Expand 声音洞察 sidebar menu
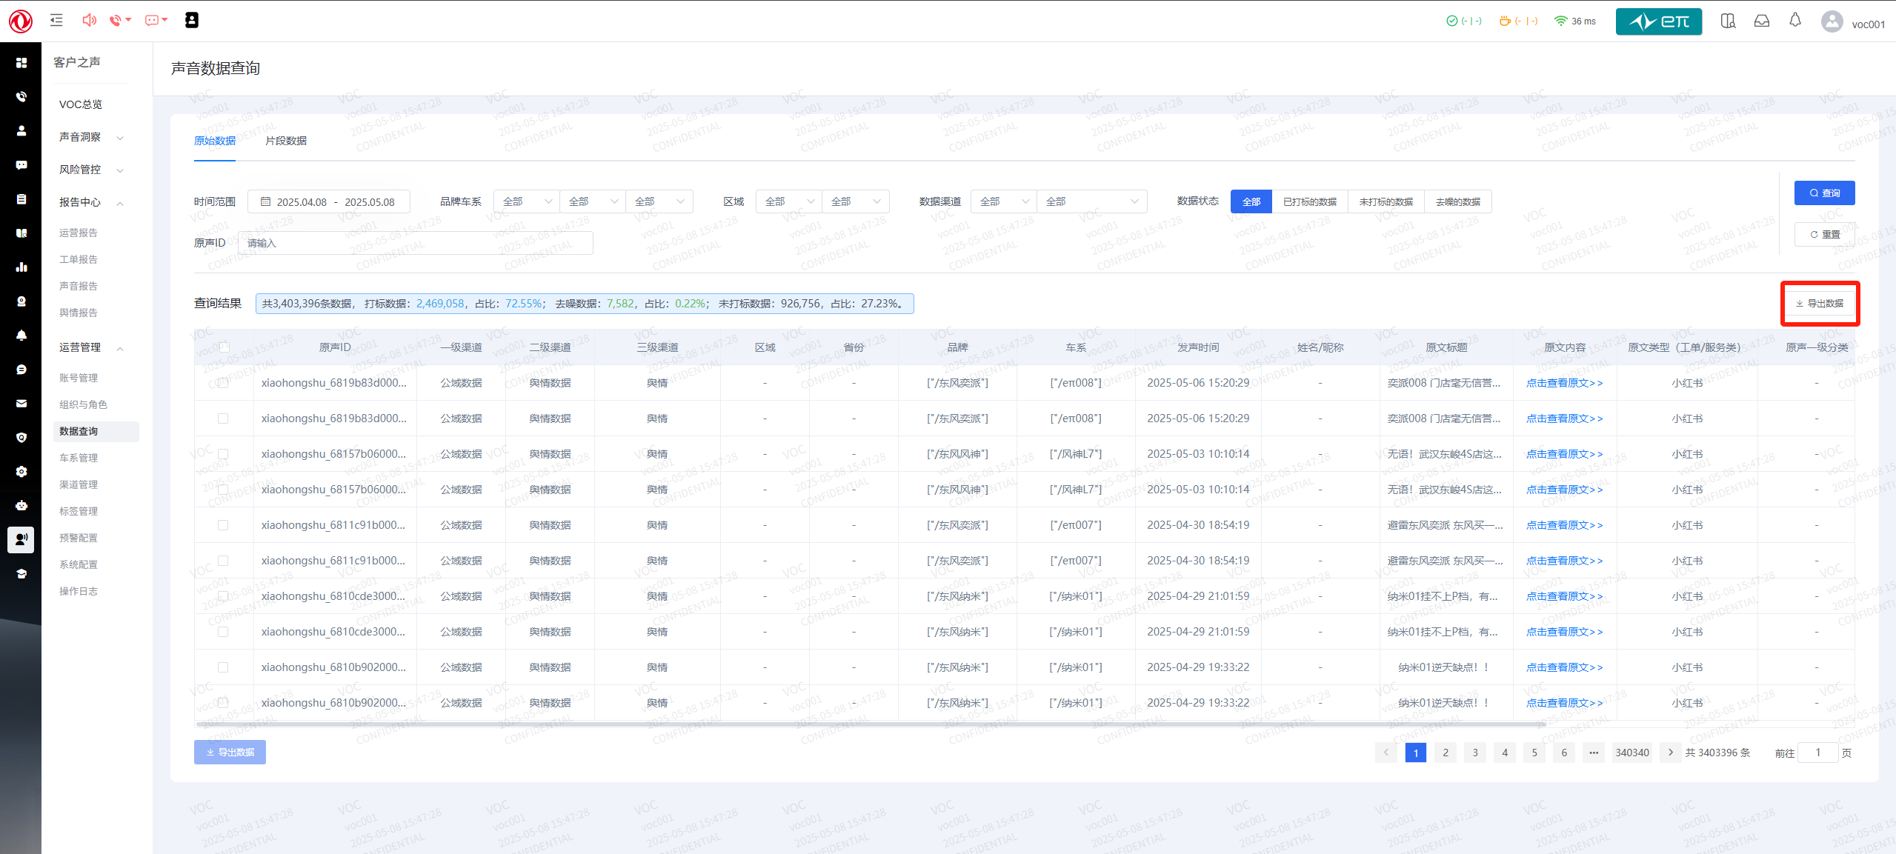The image size is (1896, 854). 92,137
